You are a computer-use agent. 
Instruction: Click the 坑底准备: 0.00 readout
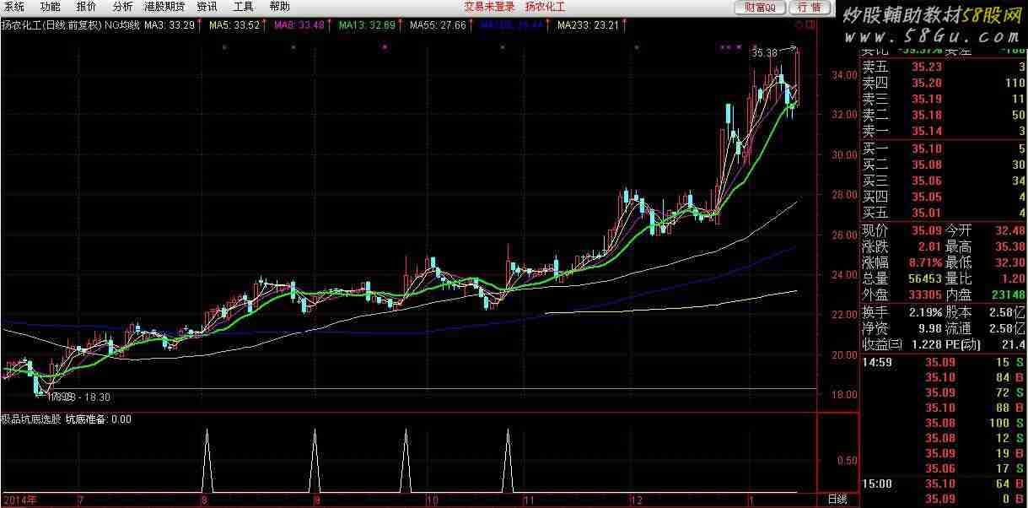coord(99,419)
